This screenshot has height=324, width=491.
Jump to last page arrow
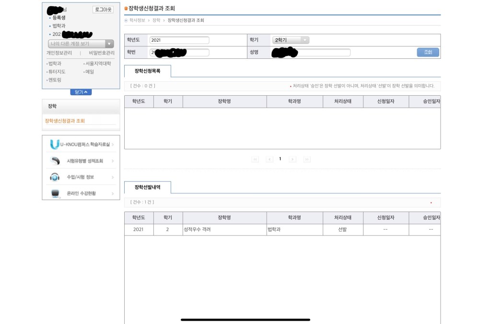[x=307, y=159]
